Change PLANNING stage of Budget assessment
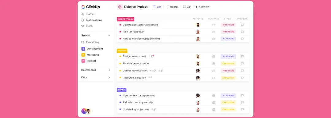Image resolution: width=331 pixels, height=118 pixels. 228,57
